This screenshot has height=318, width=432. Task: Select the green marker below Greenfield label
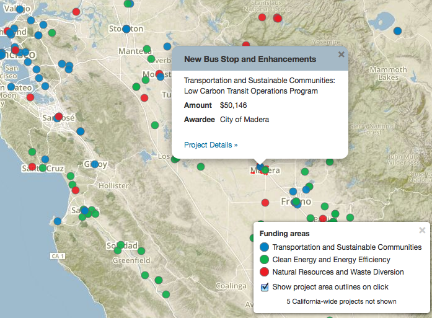point(145,275)
